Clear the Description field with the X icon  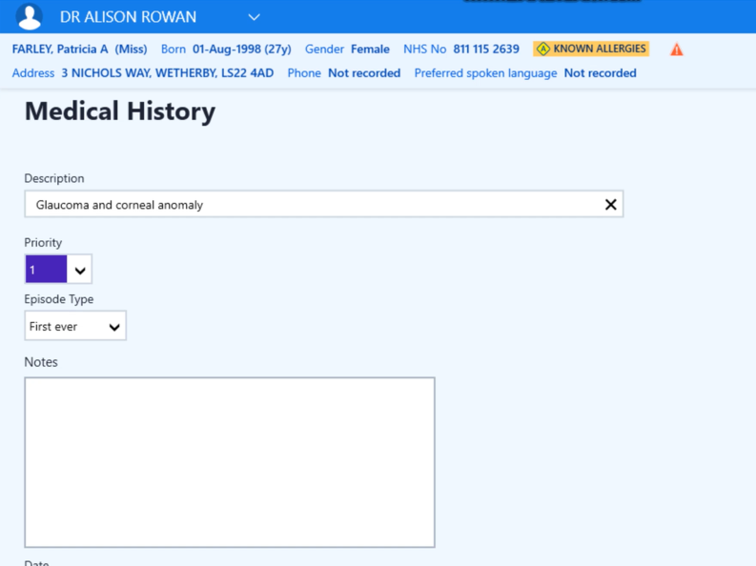pyautogui.click(x=610, y=204)
